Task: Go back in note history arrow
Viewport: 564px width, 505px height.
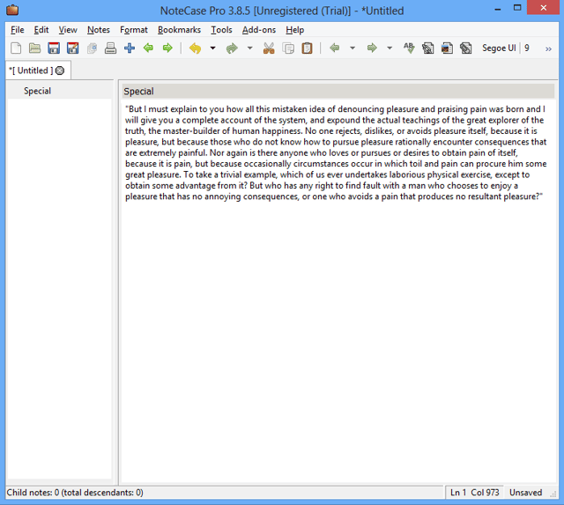Action: [x=335, y=48]
